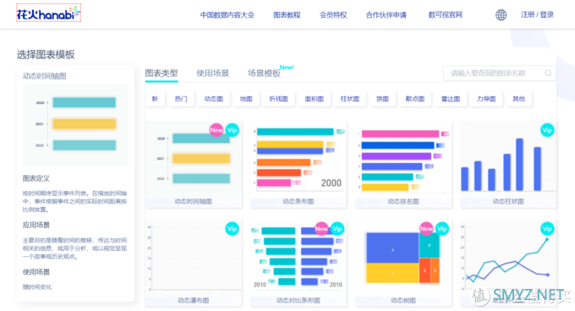Viewport: 575px width, 311px height.
Task: Click the New badge on 动态时间轴图 card
Action: click(216, 130)
